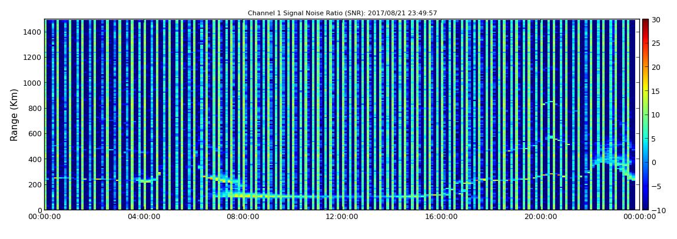
Task: Click the 04:00:00 time axis label
Action: [x=144, y=217]
